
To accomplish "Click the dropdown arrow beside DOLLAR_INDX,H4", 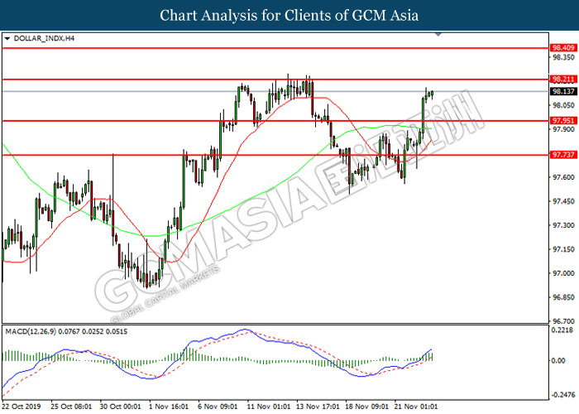I will click(x=7, y=38).
